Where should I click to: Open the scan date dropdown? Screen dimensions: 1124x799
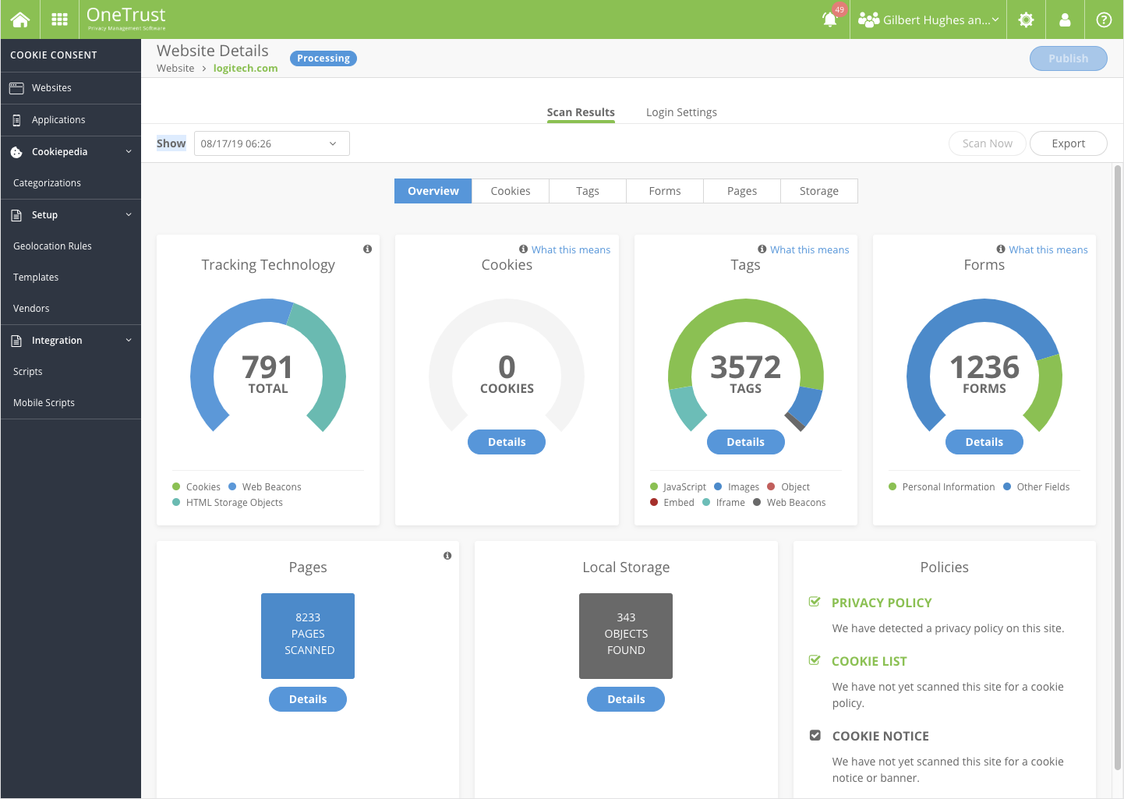click(x=271, y=143)
